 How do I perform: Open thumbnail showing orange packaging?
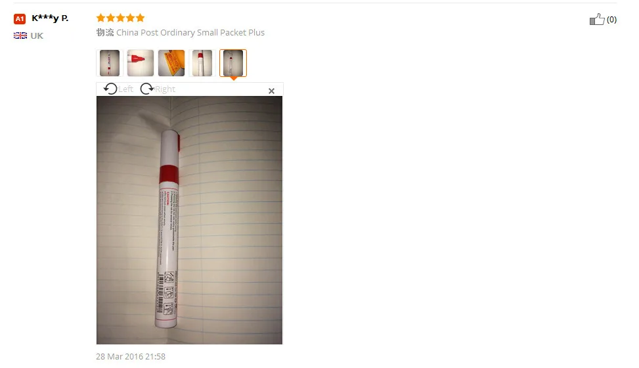click(171, 63)
